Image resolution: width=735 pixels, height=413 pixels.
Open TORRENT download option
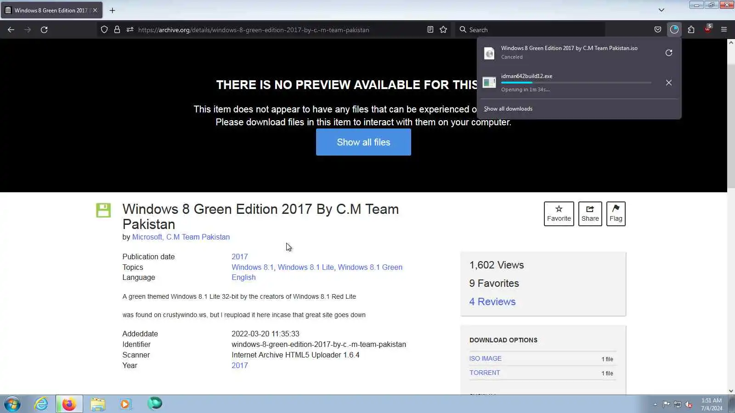[485, 373]
